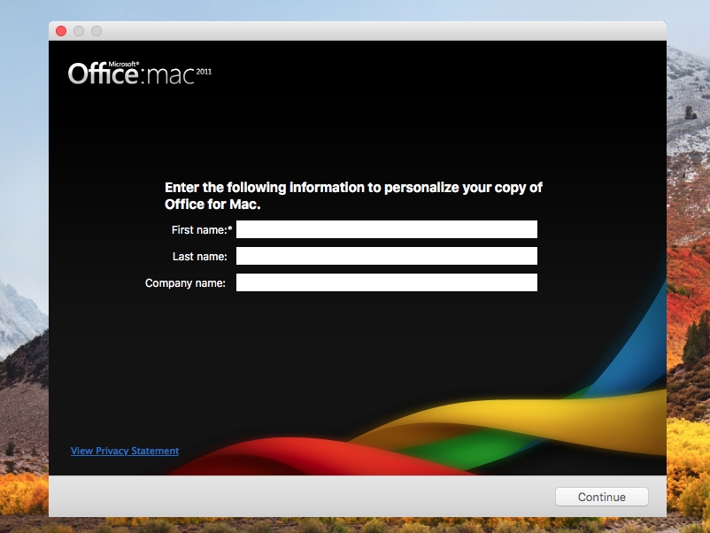This screenshot has height=533, width=710.
Task: Close the Office setup window
Action: click(x=61, y=31)
